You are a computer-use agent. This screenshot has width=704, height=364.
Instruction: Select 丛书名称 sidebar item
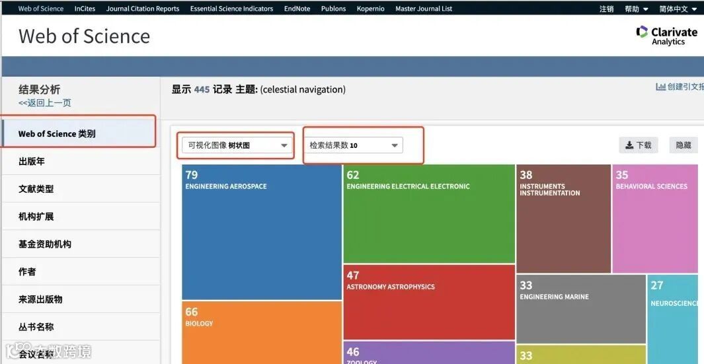(x=81, y=327)
